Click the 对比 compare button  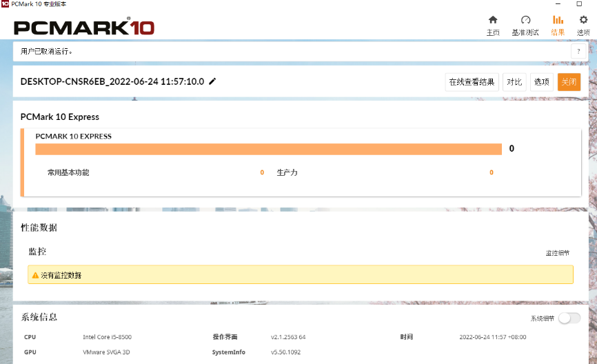pos(514,82)
